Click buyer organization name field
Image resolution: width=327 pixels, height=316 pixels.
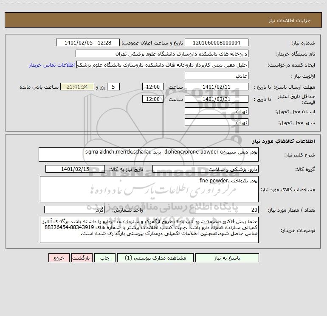pos(162,53)
